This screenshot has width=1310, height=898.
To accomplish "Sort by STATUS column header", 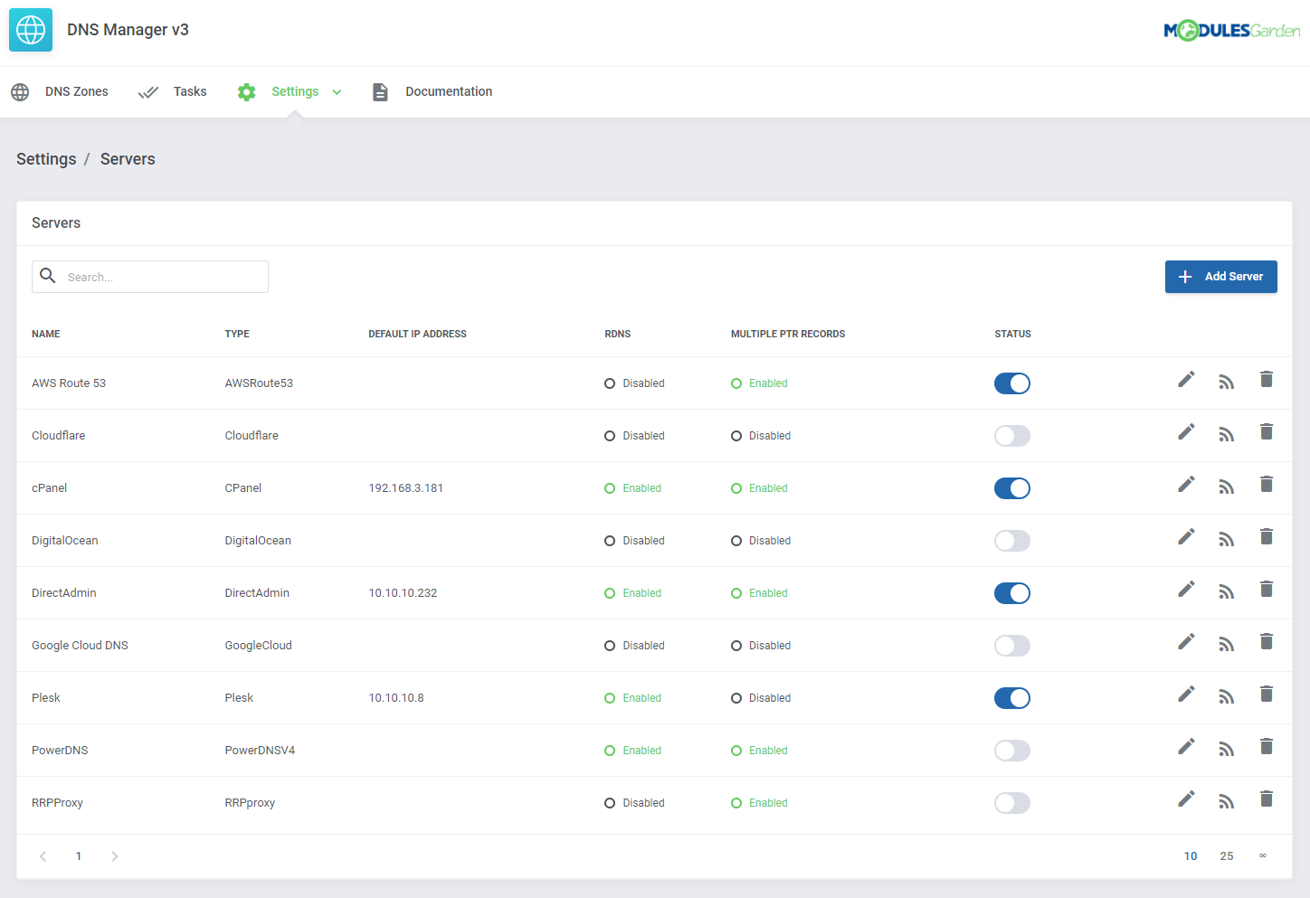I will (x=1012, y=335).
